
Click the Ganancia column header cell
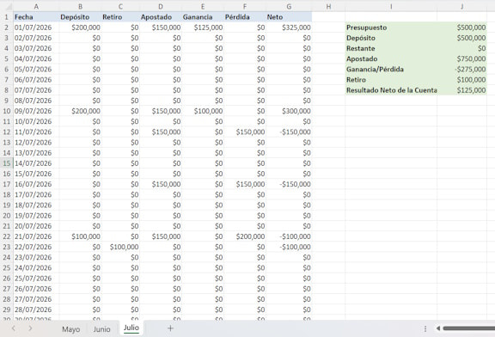(x=203, y=17)
